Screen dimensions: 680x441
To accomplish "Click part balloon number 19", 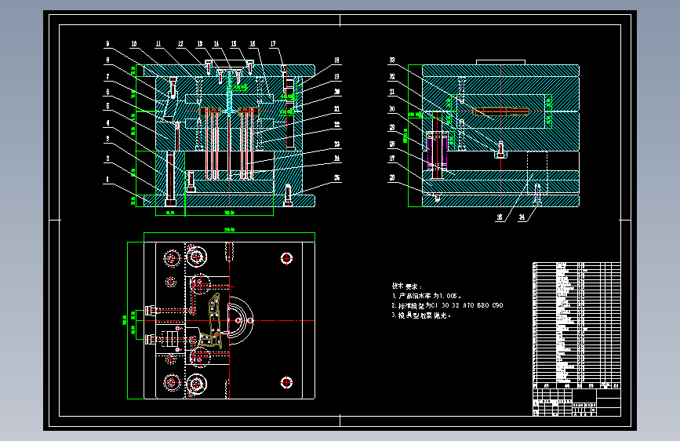I will 337,77.
